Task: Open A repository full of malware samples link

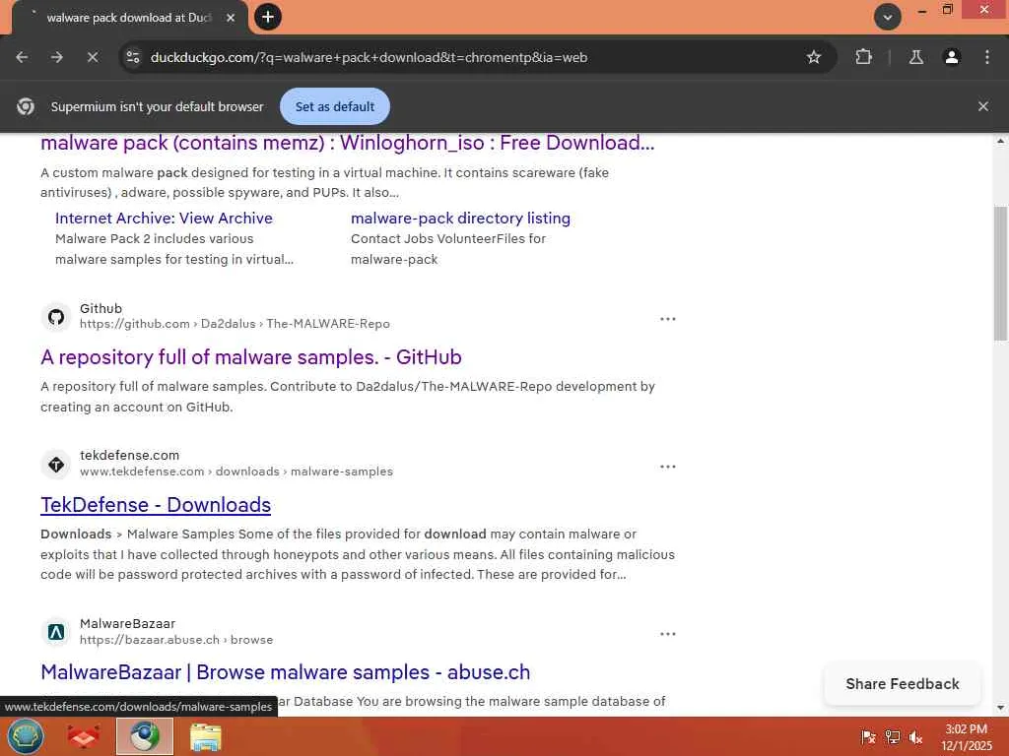Action: pos(251,356)
